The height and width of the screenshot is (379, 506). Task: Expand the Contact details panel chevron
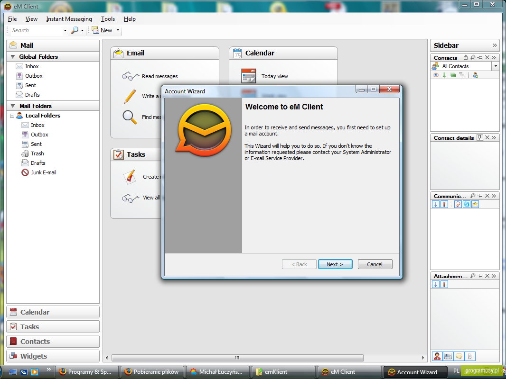tap(494, 137)
